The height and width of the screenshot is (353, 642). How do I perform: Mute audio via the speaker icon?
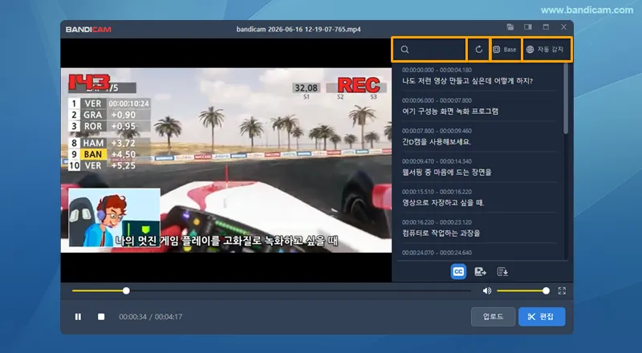pyautogui.click(x=487, y=290)
